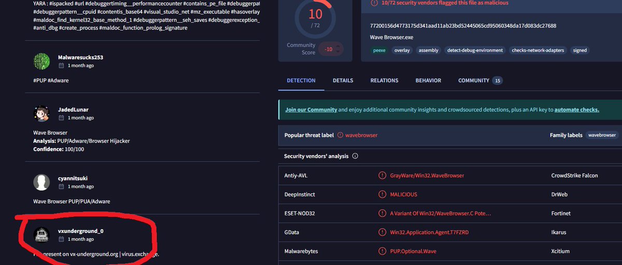The width and height of the screenshot is (622, 265).
Task: Click the CrowdStrike Falcon vendor name
Action: pos(575,175)
